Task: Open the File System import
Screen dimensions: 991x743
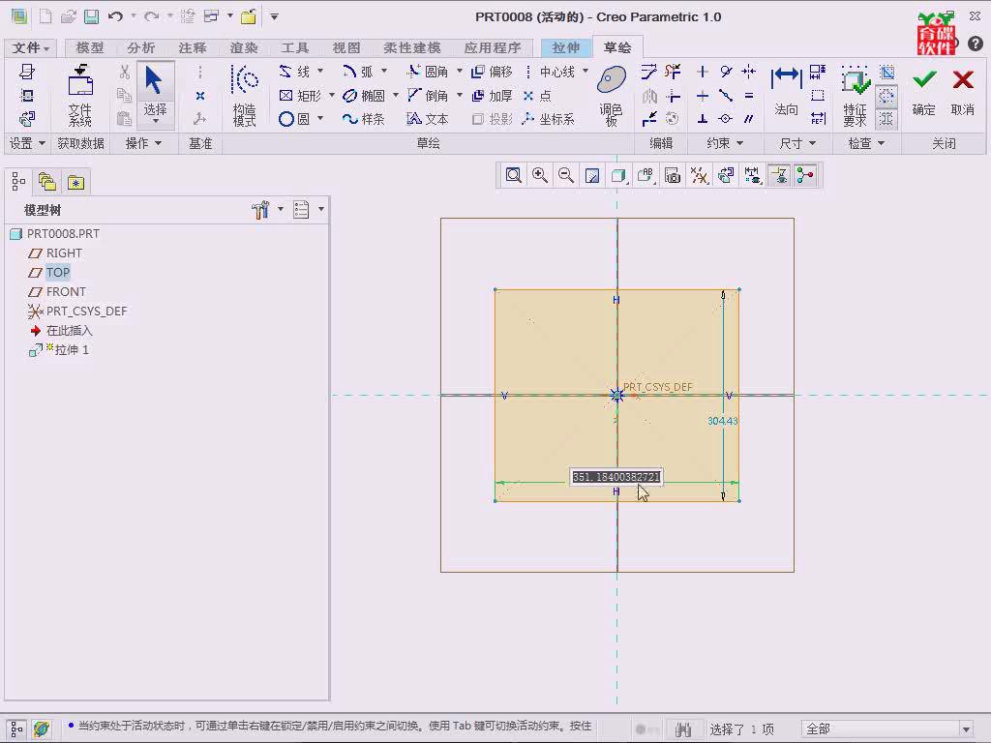Action: tap(80, 96)
